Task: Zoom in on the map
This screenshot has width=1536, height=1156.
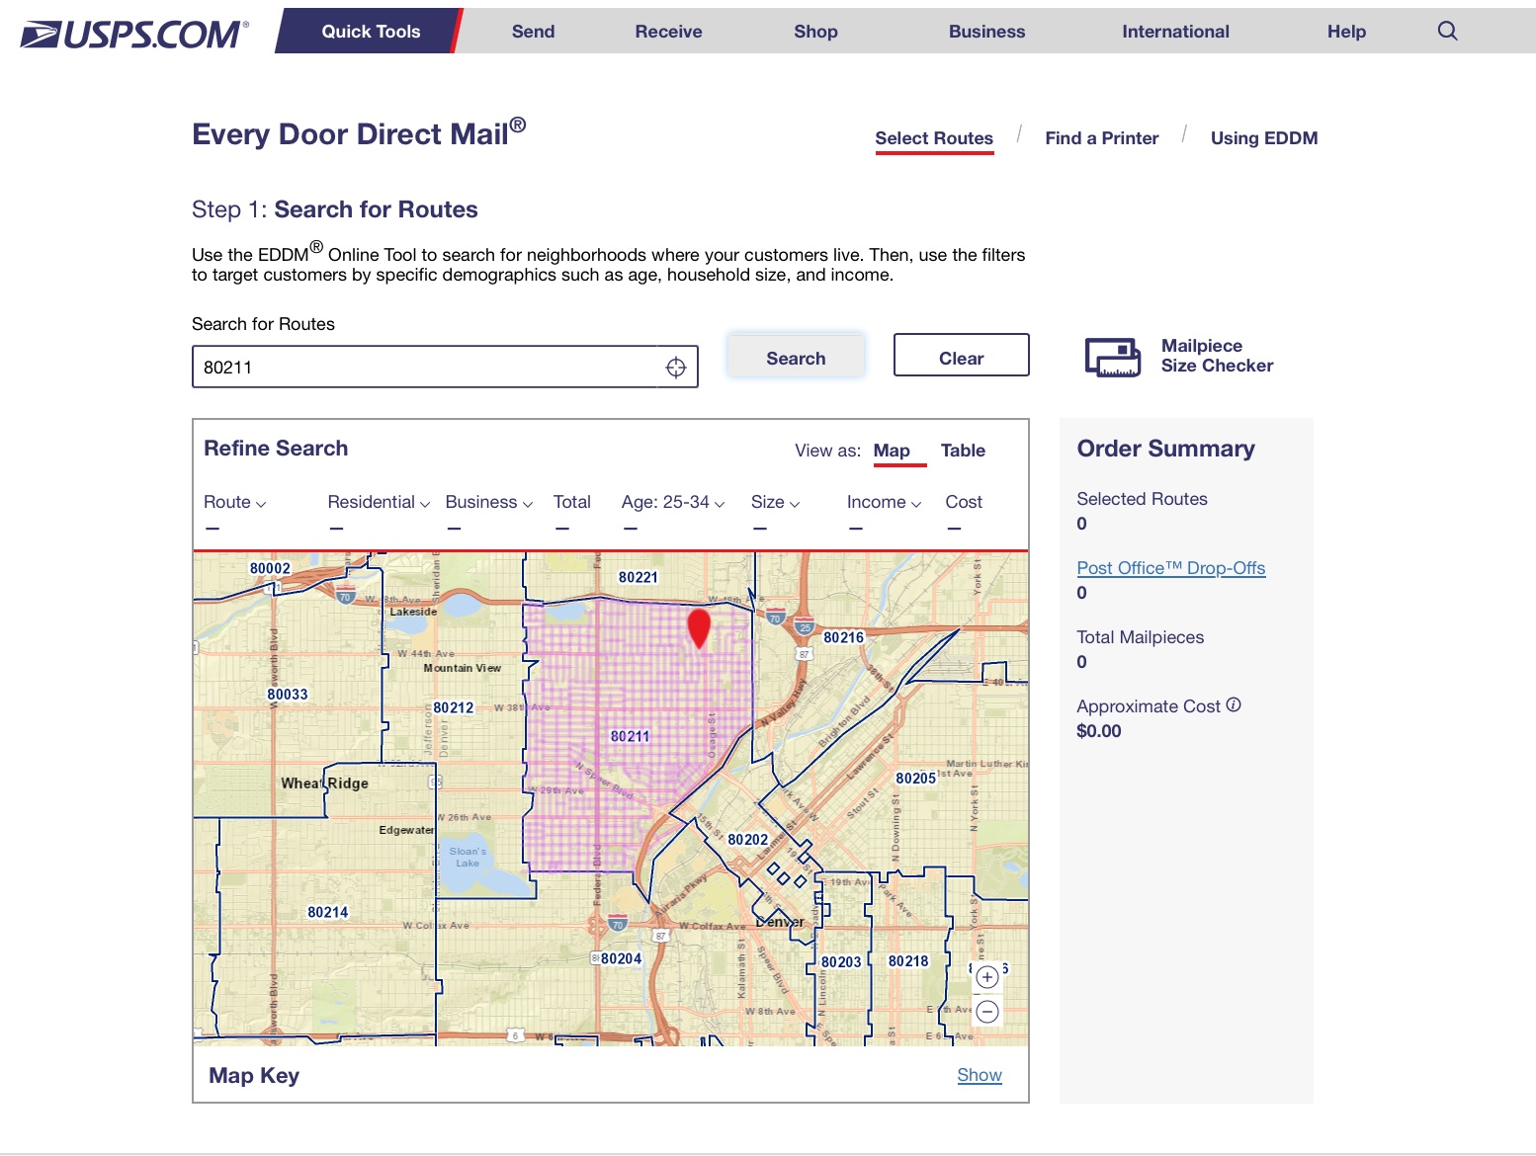Action: coord(986,977)
